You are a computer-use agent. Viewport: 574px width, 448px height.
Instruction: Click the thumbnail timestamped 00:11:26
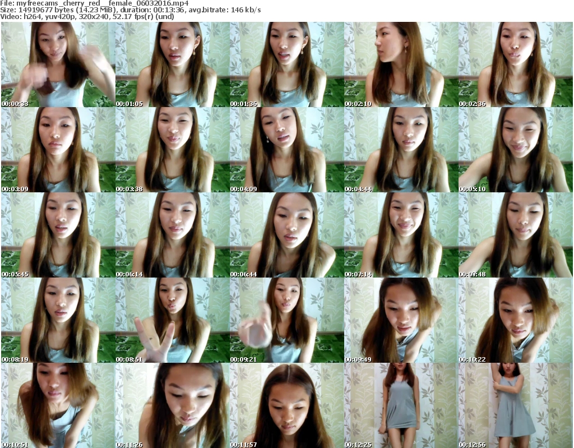pyautogui.click(x=172, y=405)
